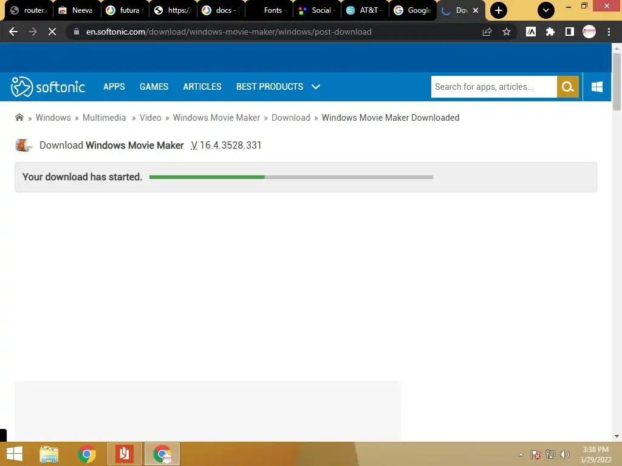Open the Extensions puzzle icon
The height and width of the screenshot is (466, 622).
pos(550,32)
